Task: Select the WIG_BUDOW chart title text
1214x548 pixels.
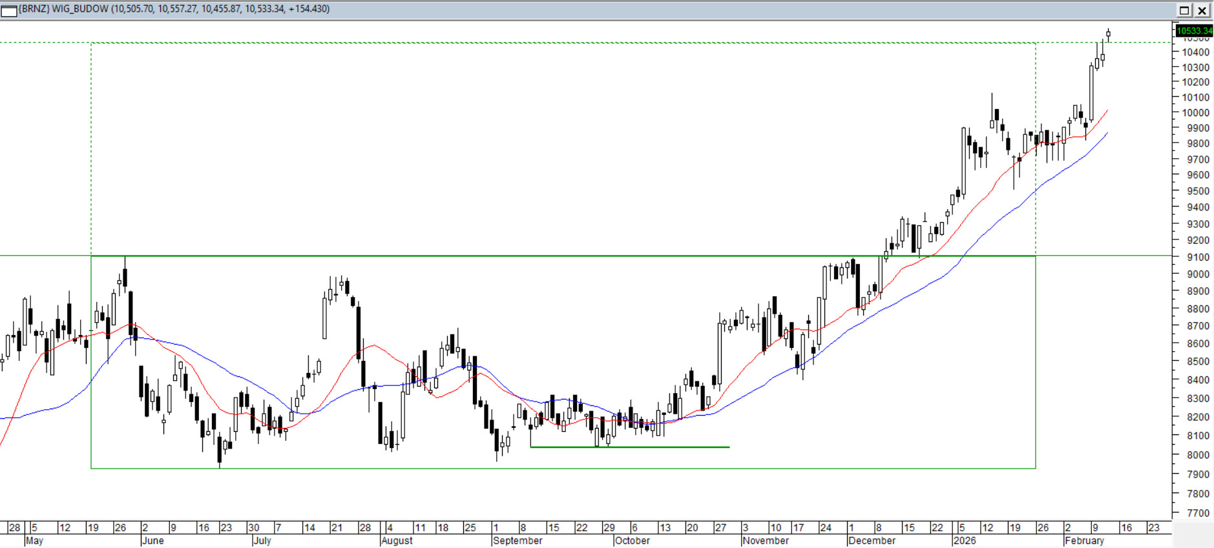Action: pyautogui.click(x=174, y=9)
